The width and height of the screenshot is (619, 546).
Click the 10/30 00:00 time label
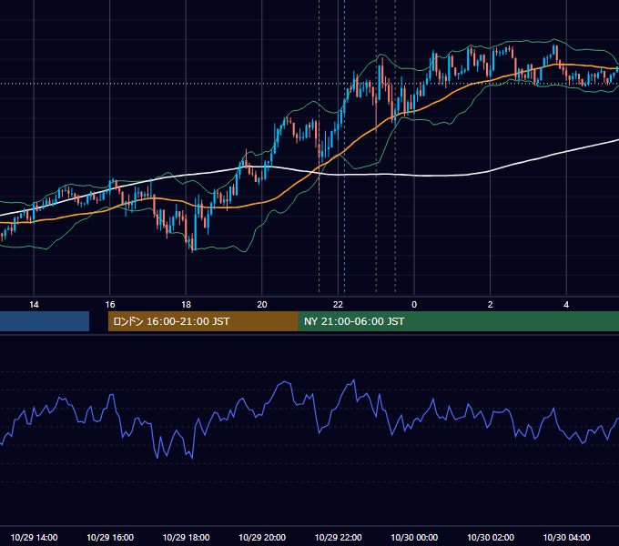click(x=414, y=537)
